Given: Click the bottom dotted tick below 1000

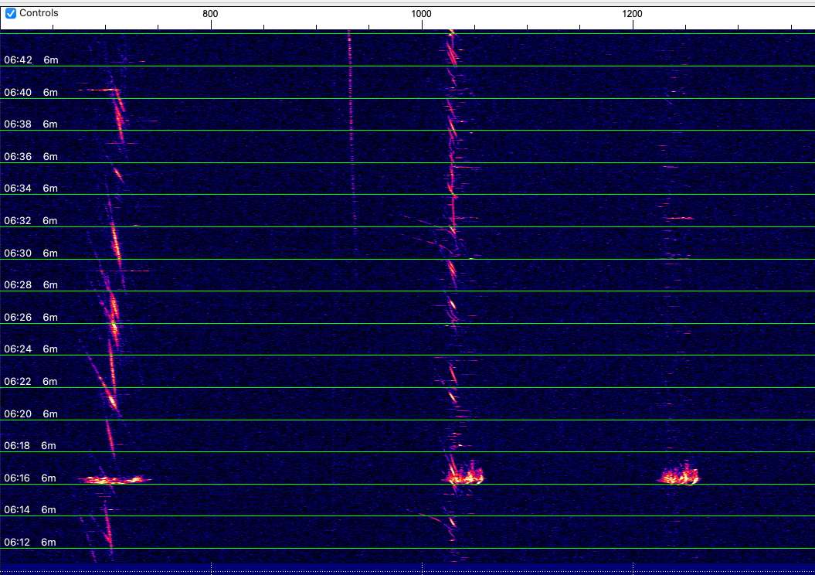Looking at the screenshot, I should tap(422, 568).
